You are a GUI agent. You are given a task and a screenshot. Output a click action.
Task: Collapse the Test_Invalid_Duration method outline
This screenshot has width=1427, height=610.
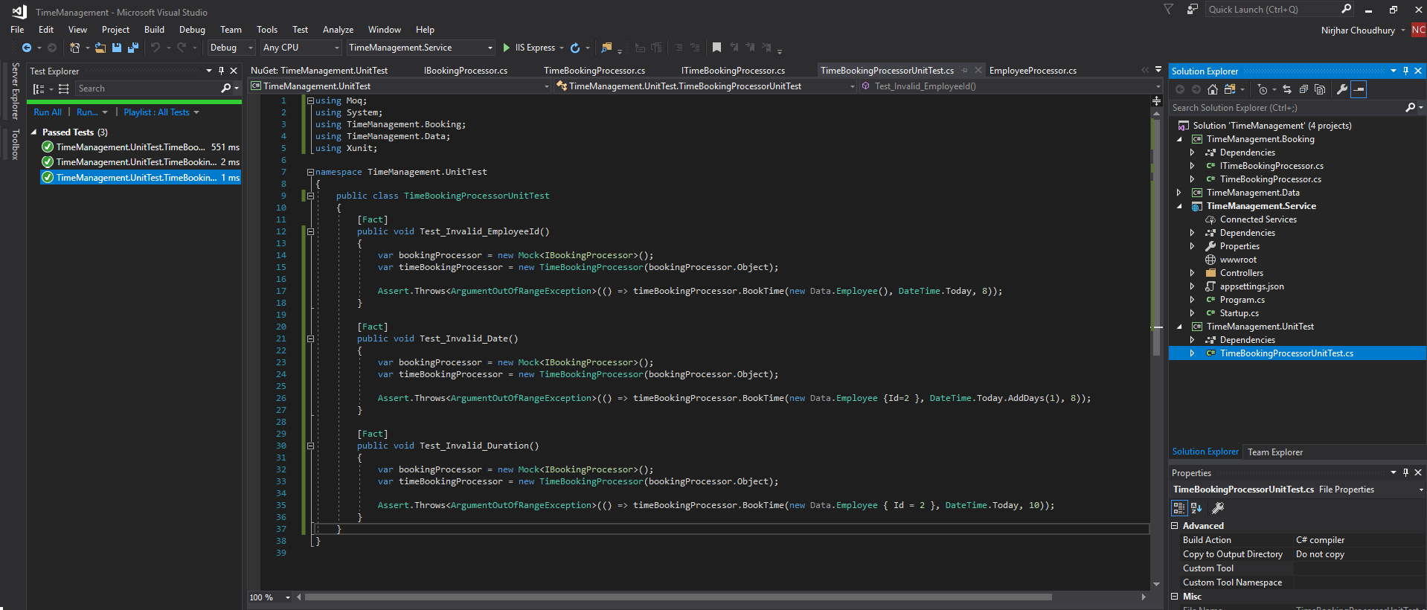[x=310, y=446]
